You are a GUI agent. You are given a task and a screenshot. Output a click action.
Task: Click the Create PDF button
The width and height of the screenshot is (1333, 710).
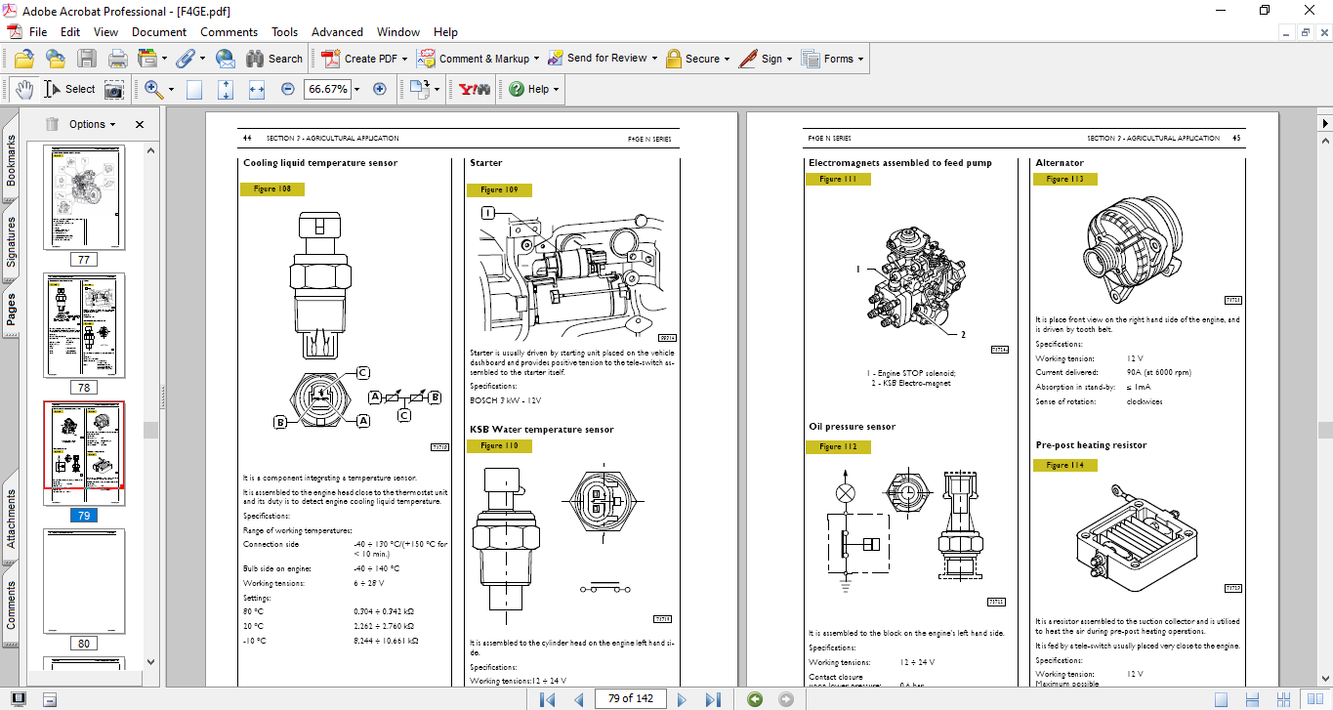(x=361, y=59)
